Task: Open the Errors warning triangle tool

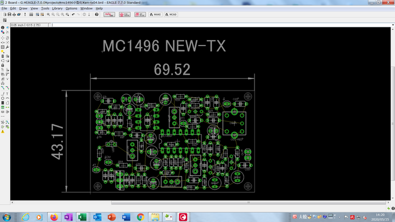Action: [3, 132]
